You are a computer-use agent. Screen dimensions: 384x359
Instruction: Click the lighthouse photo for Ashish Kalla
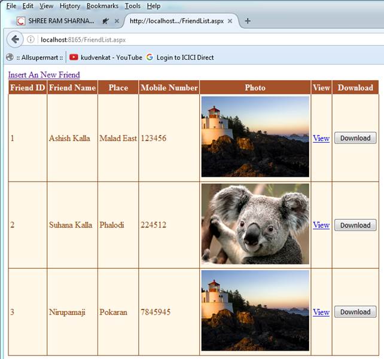pos(255,136)
